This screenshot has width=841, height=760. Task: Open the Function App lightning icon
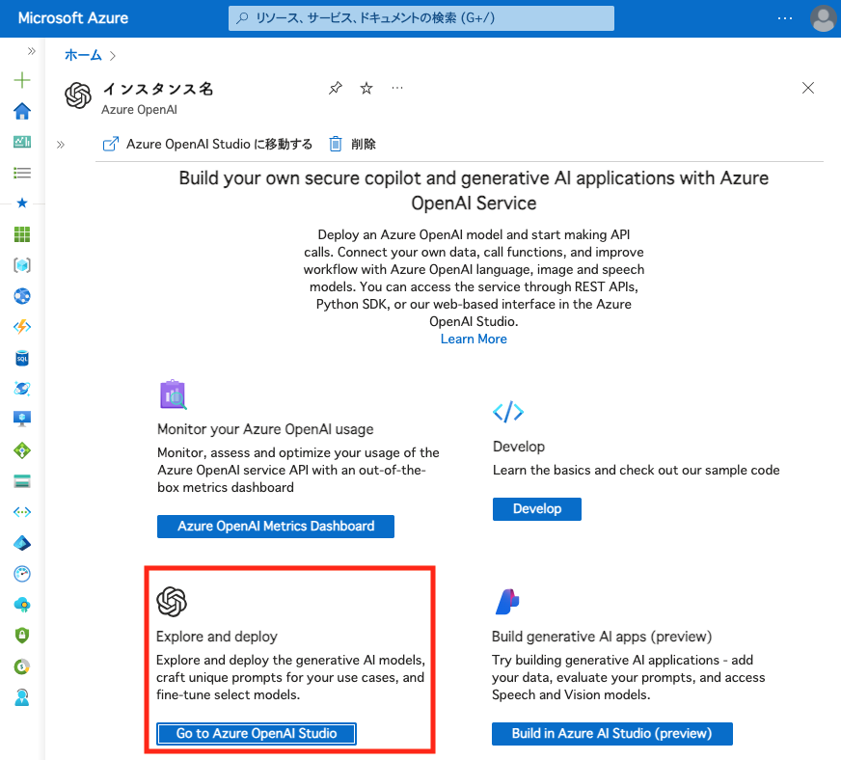pyautogui.click(x=22, y=327)
